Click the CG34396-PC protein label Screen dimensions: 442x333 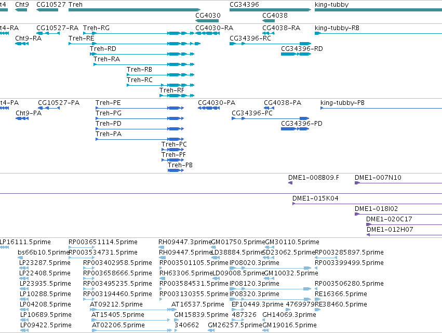[x=252, y=113]
